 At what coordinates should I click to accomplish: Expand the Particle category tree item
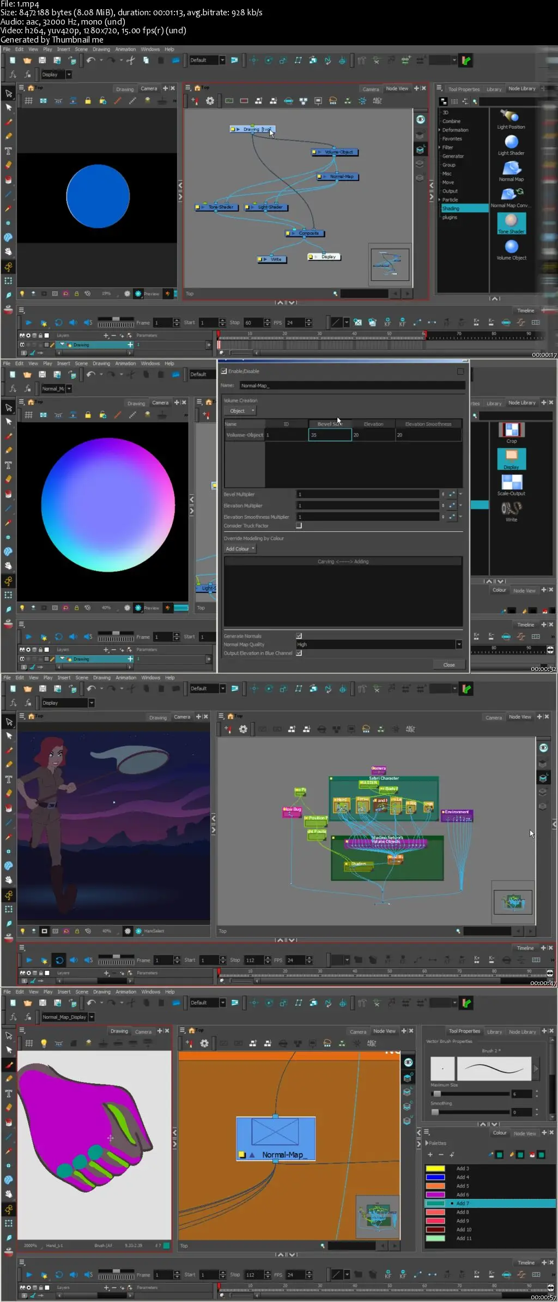(x=439, y=200)
